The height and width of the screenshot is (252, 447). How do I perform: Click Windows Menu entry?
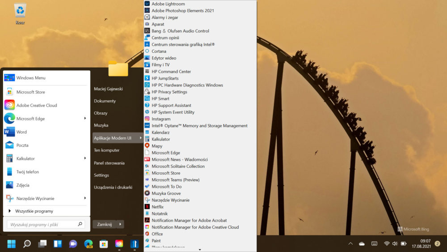(x=46, y=77)
